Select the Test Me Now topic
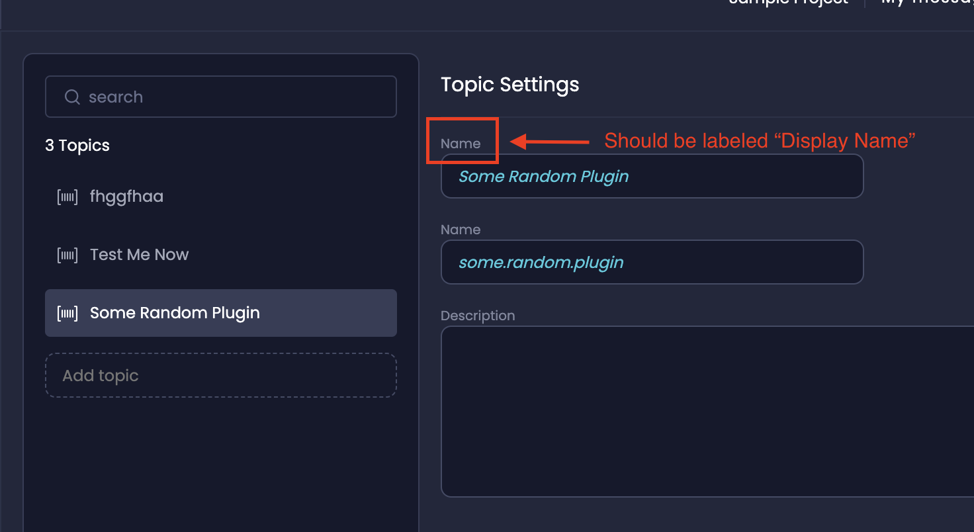974x532 pixels. [139, 254]
